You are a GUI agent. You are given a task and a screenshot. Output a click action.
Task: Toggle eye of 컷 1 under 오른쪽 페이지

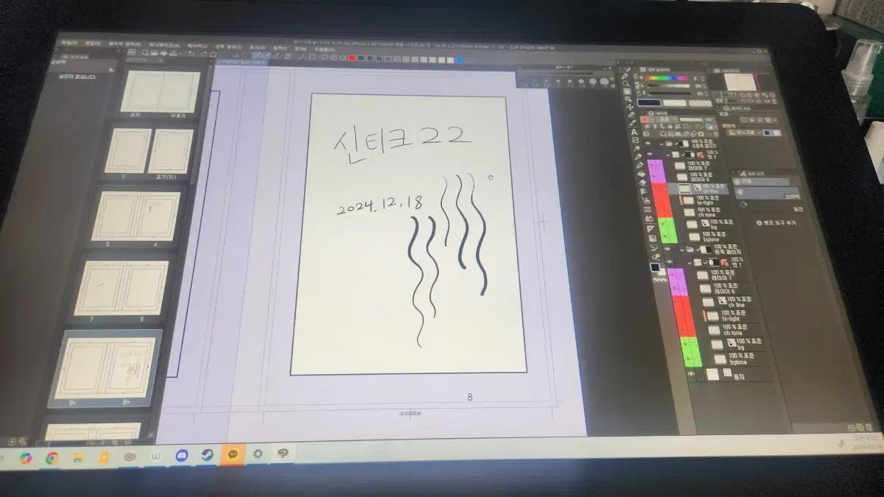[x=650, y=154]
